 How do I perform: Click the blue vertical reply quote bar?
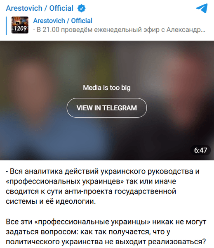click(6, 26)
